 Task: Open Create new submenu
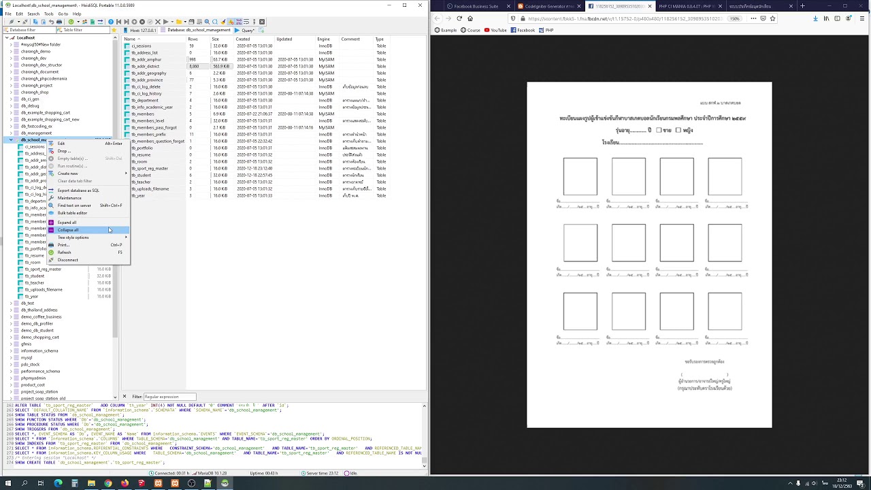(x=87, y=174)
